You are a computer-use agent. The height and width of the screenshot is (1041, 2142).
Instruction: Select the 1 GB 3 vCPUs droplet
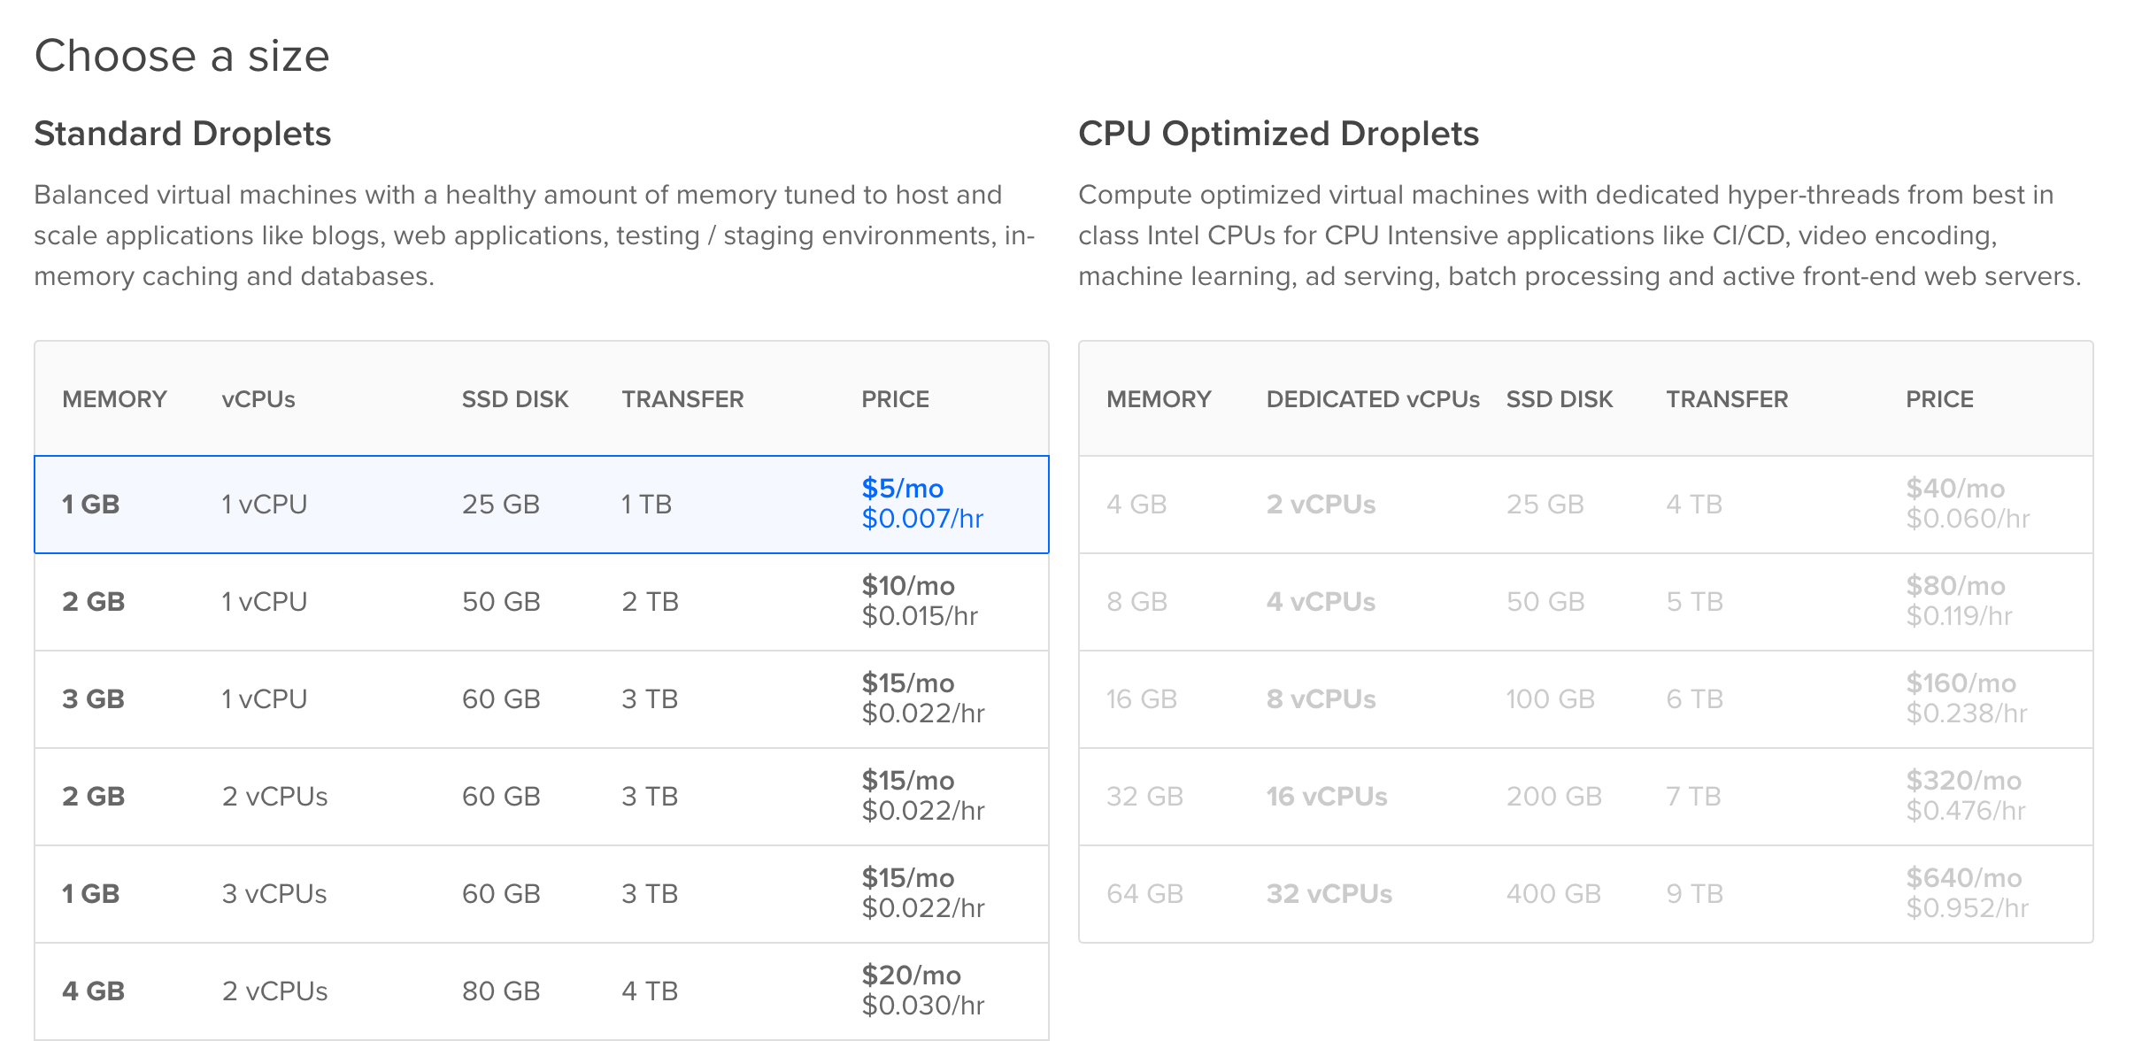tap(541, 894)
